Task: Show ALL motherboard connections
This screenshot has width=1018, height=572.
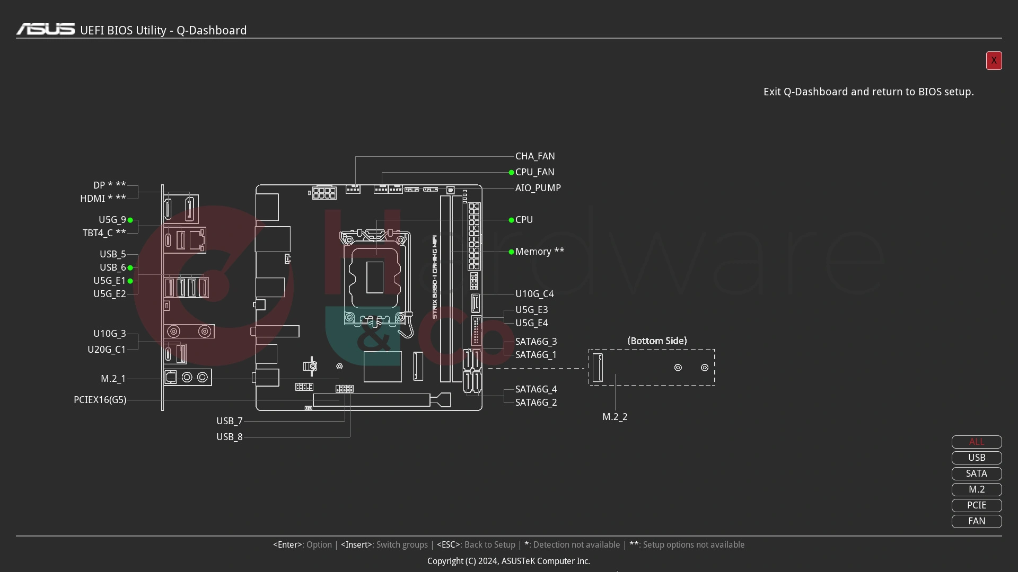Action: pyautogui.click(x=976, y=441)
